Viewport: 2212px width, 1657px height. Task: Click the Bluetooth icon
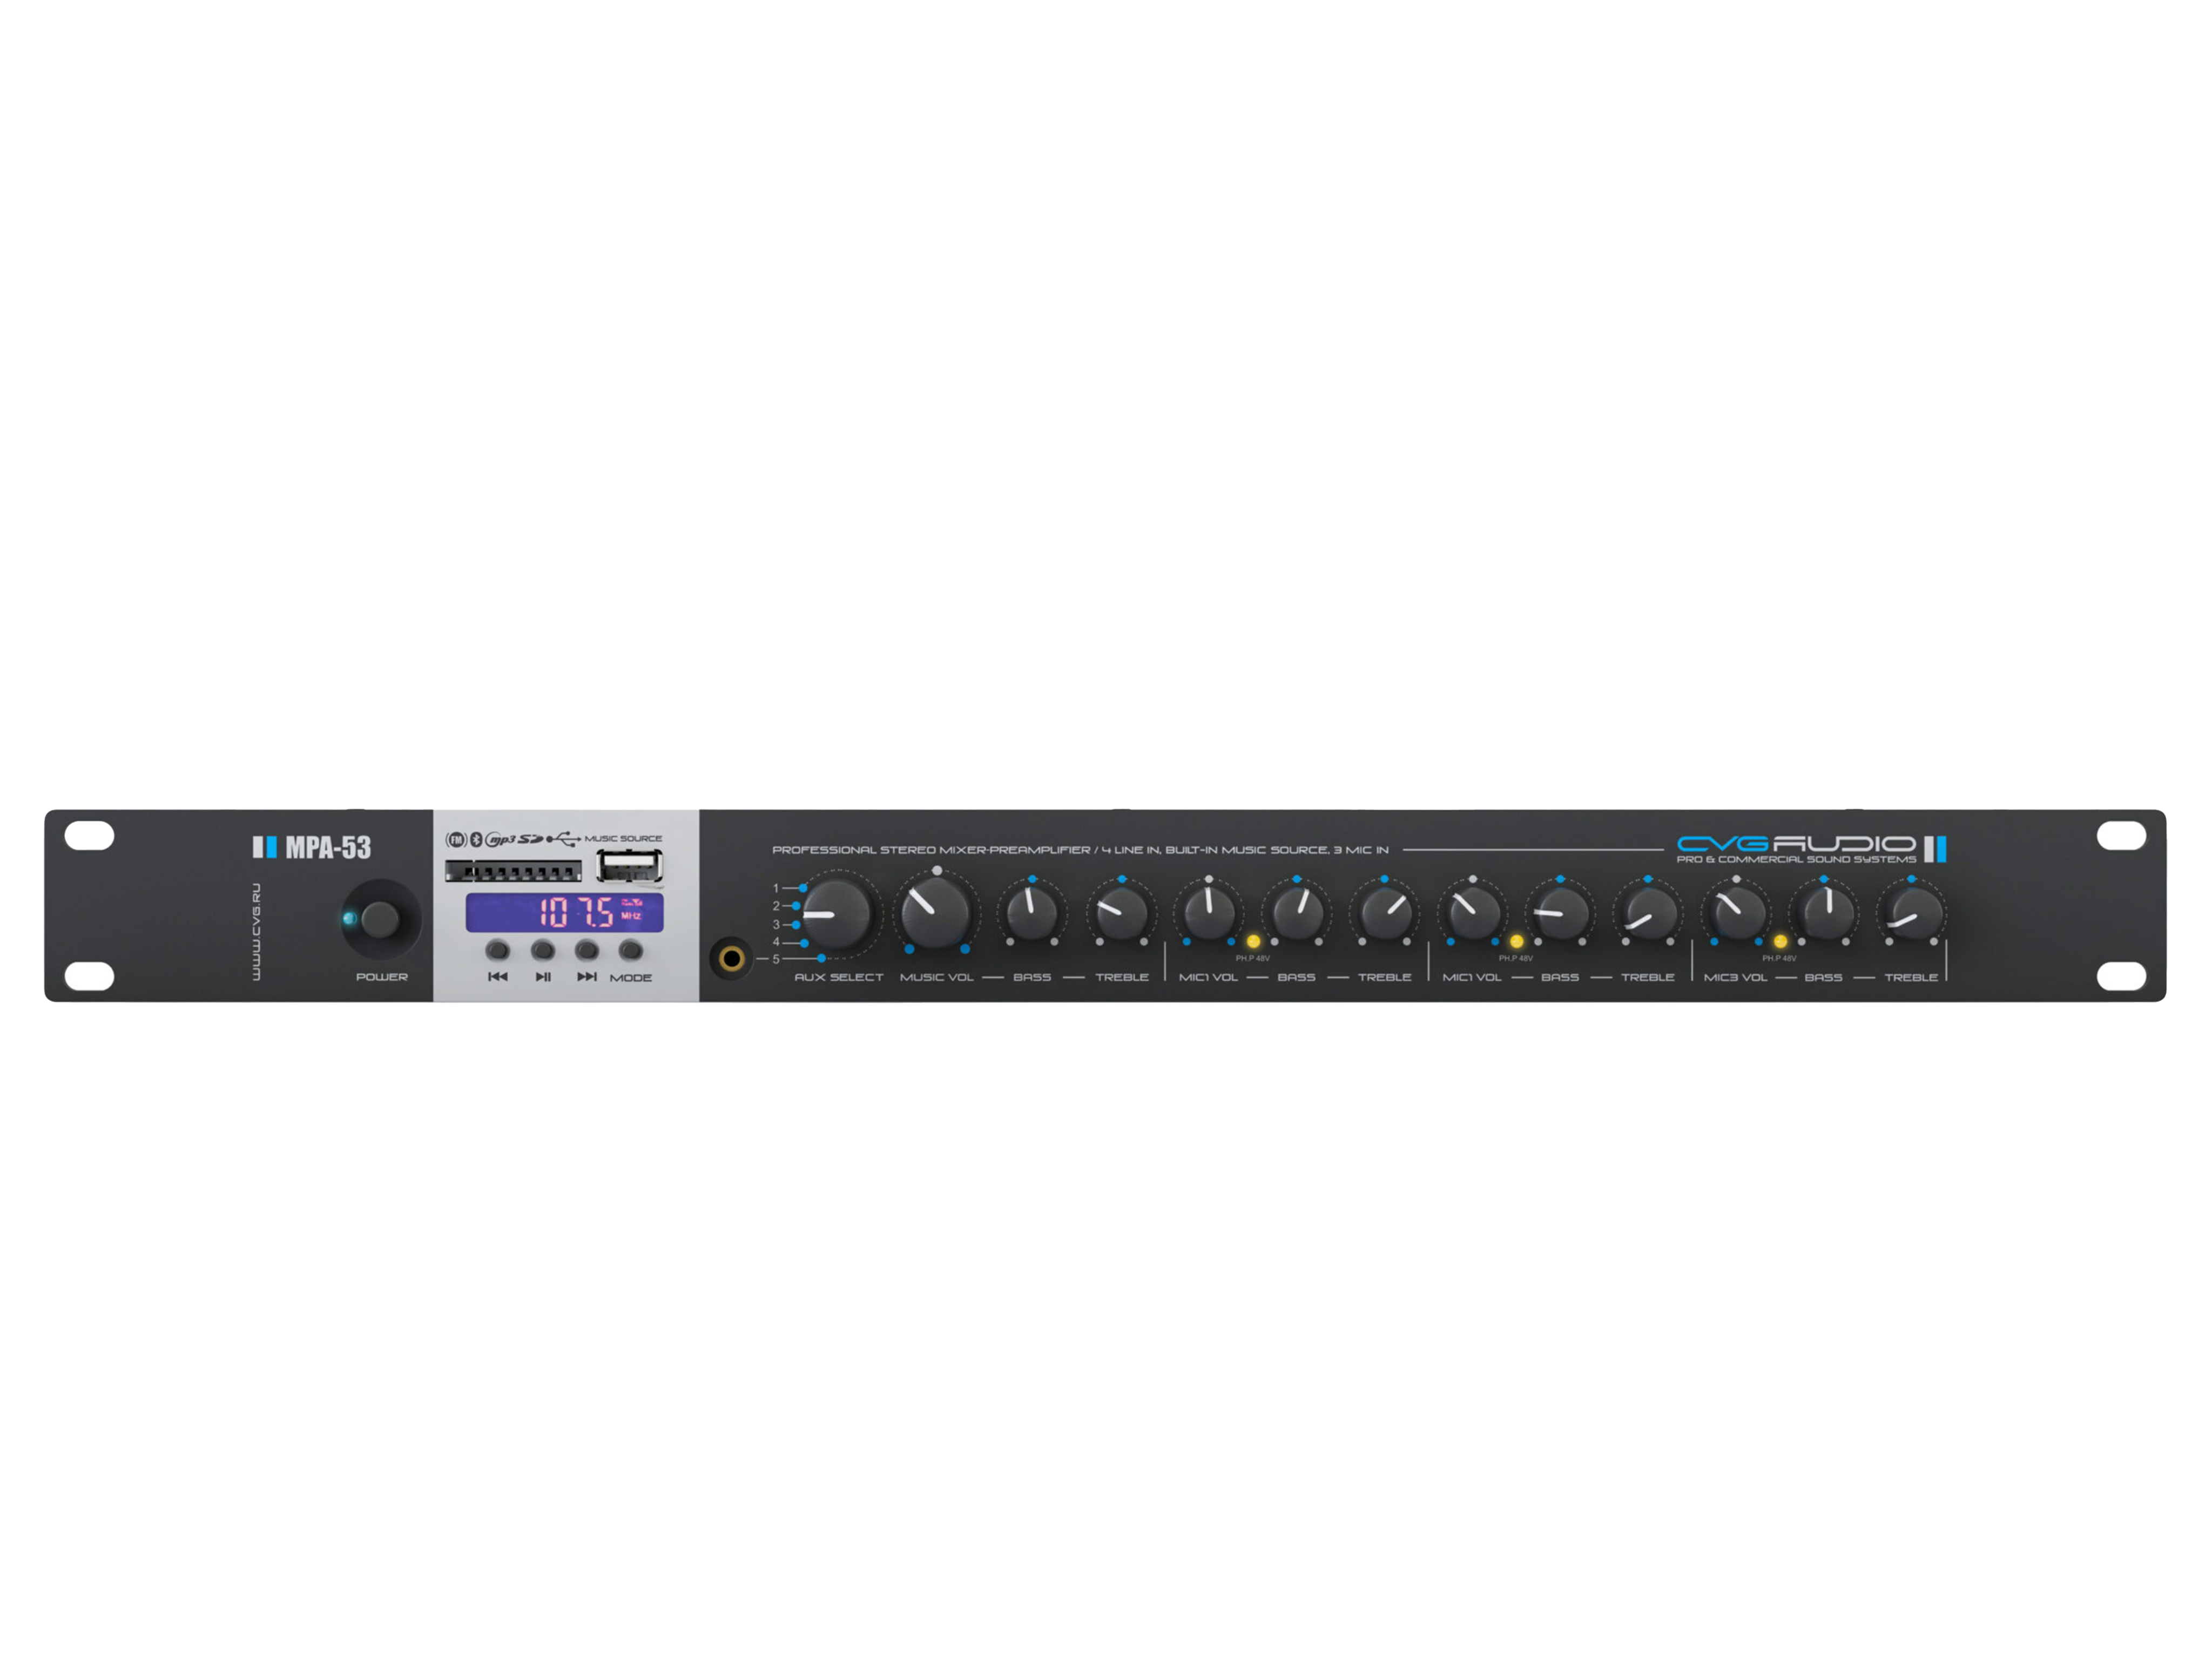476,839
